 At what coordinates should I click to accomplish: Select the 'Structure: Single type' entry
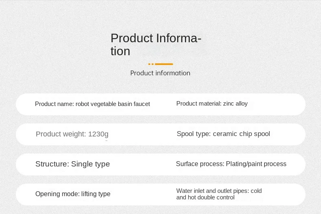point(72,164)
